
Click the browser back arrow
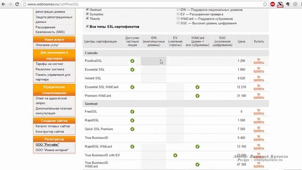3,4
